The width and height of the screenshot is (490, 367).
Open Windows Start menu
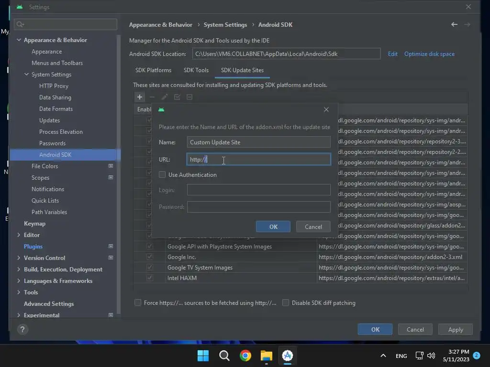click(203, 356)
